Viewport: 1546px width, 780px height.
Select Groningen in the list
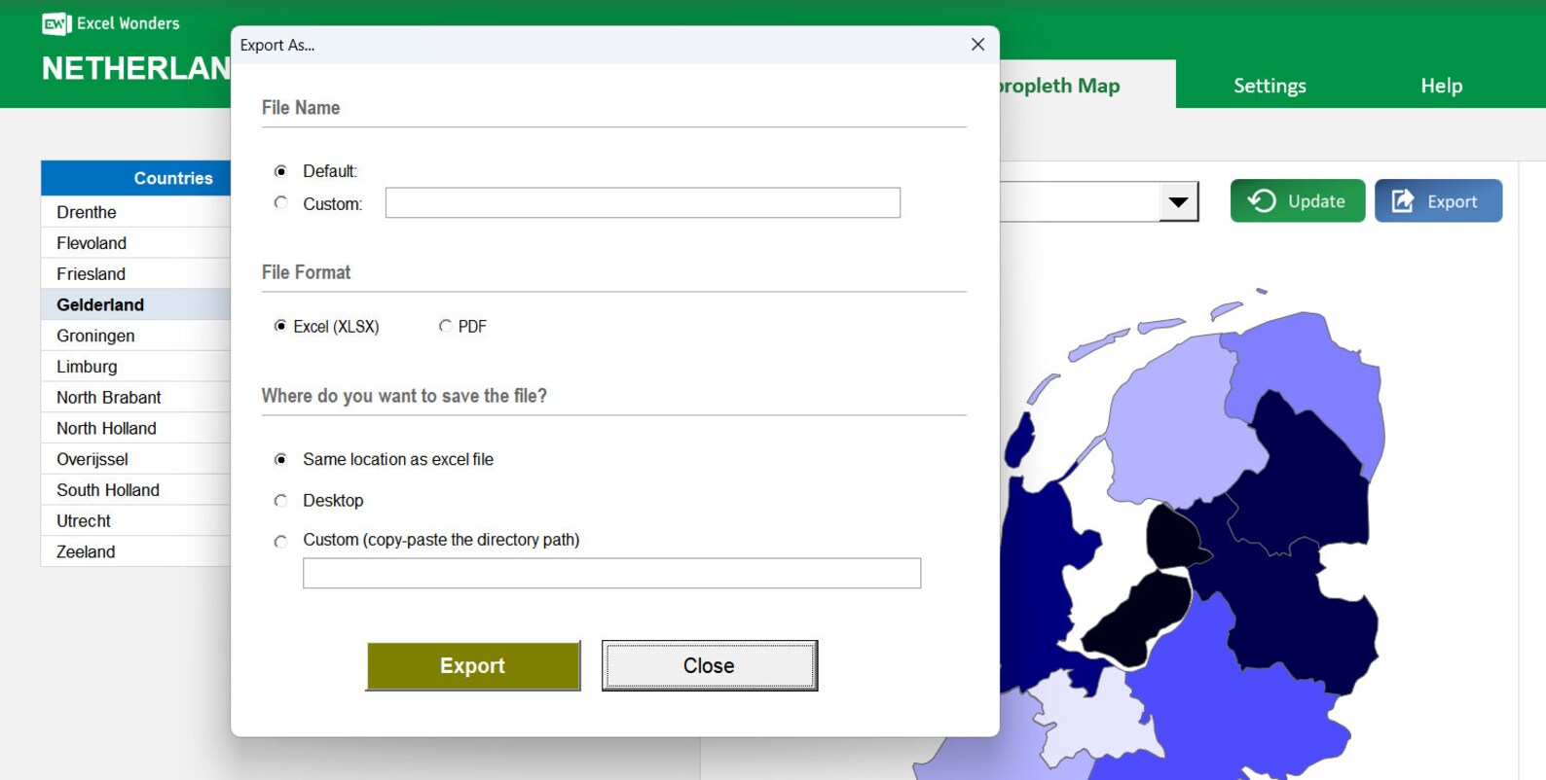coord(136,336)
